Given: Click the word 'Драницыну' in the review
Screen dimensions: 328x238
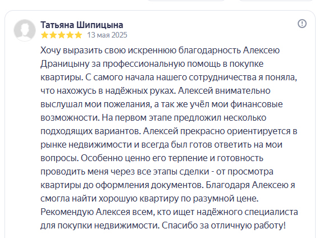Looking at the screenshot, I should coord(65,64).
